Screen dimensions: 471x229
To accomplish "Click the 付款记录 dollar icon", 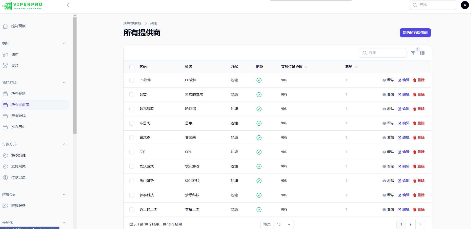I will [x=5, y=177].
